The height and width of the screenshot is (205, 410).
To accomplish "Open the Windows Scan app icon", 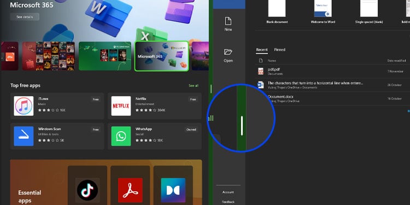I will pos(24,136).
